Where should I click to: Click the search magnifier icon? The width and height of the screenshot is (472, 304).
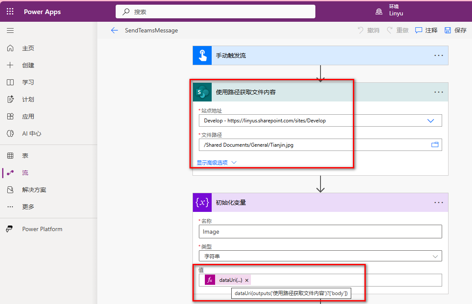[126, 12]
